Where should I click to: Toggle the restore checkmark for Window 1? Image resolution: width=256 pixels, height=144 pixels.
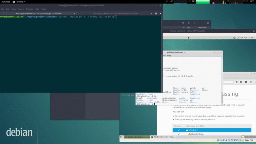(179, 130)
